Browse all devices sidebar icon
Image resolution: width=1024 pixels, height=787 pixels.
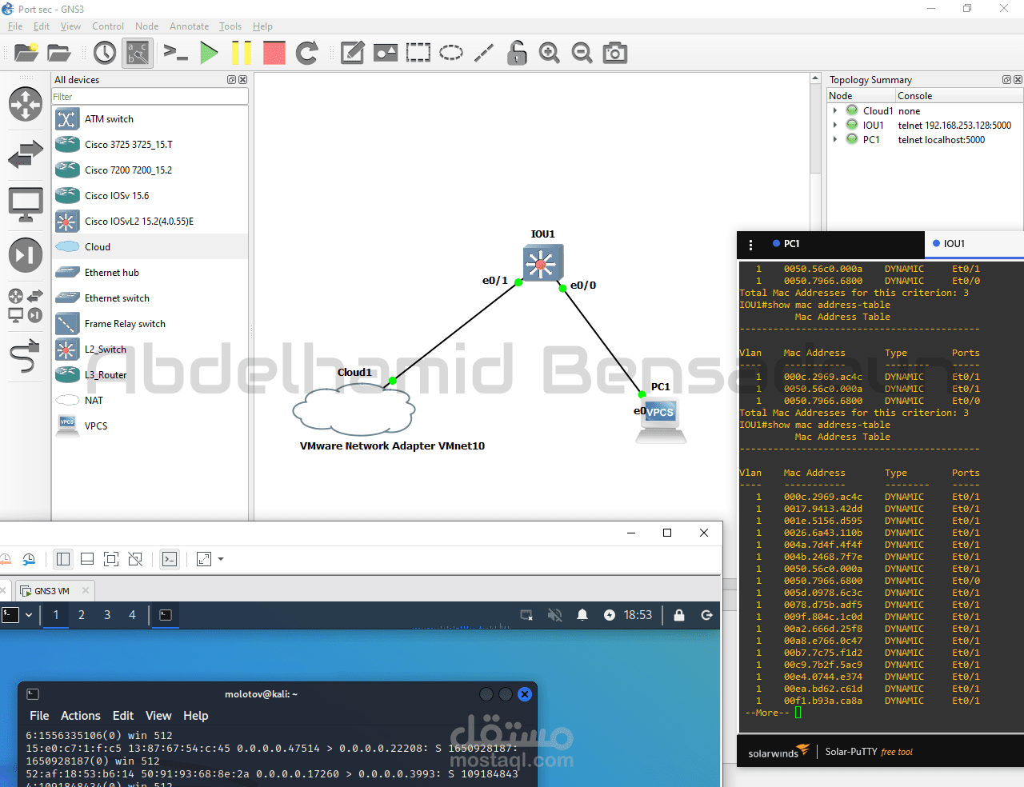coord(26,306)
